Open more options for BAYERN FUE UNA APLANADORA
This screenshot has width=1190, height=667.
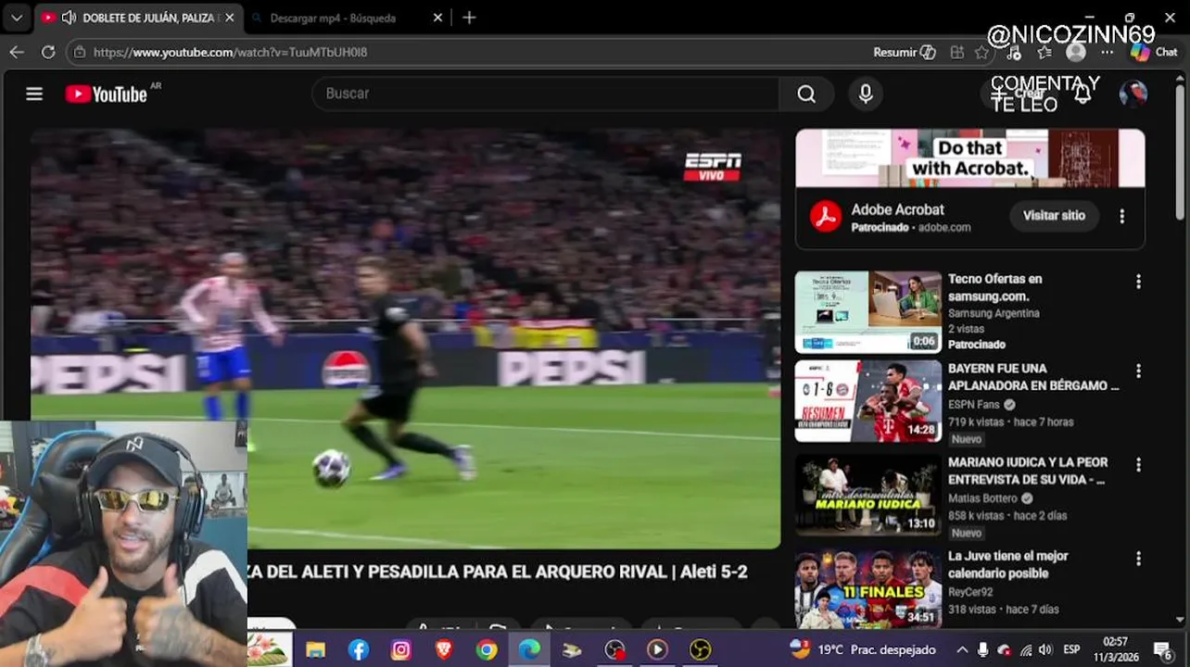tap(1138, 371)
